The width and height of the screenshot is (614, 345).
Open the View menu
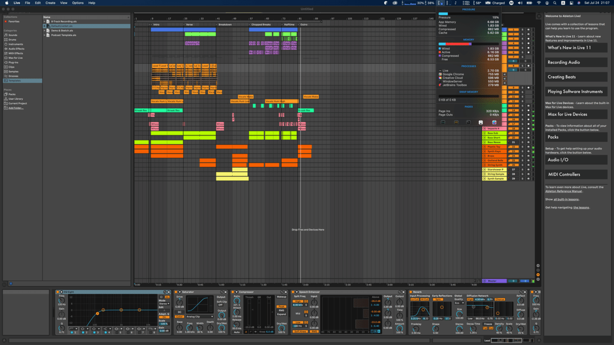(x=63, y=3)
